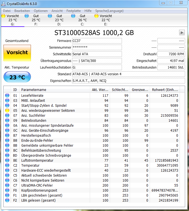Click the Betriebsstunden field 14601 Std.

click(x=171, y=67)
